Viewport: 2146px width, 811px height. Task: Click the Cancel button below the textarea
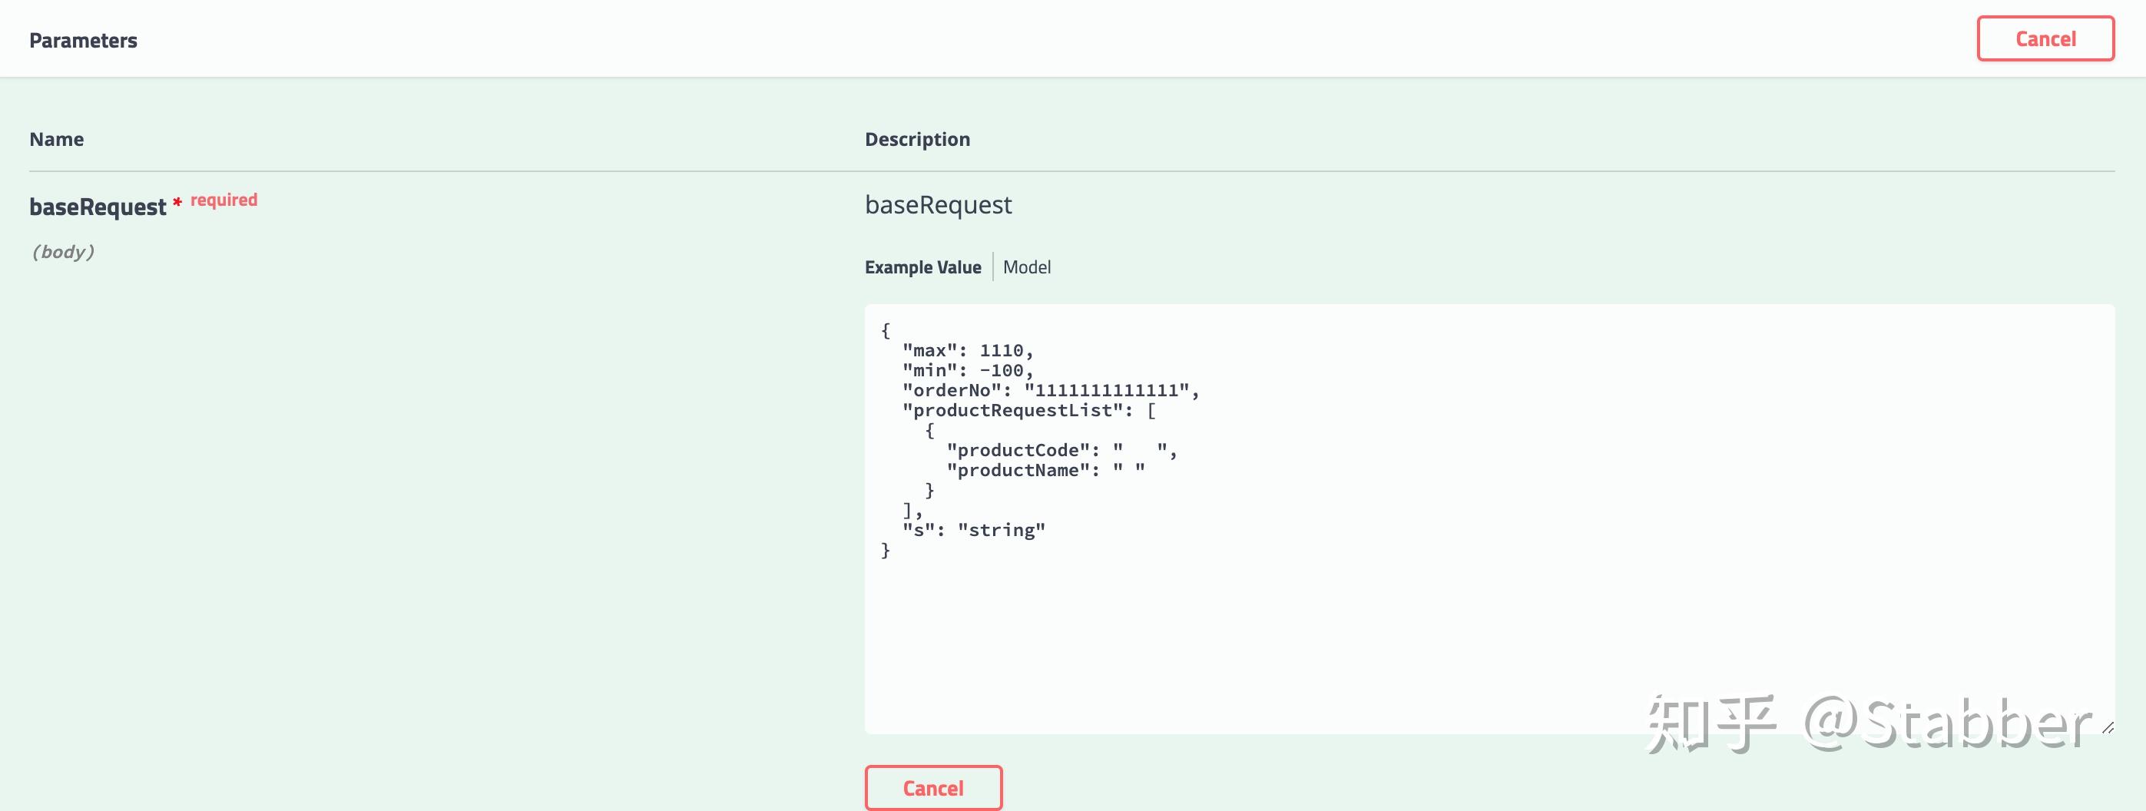tap(933, 788)
